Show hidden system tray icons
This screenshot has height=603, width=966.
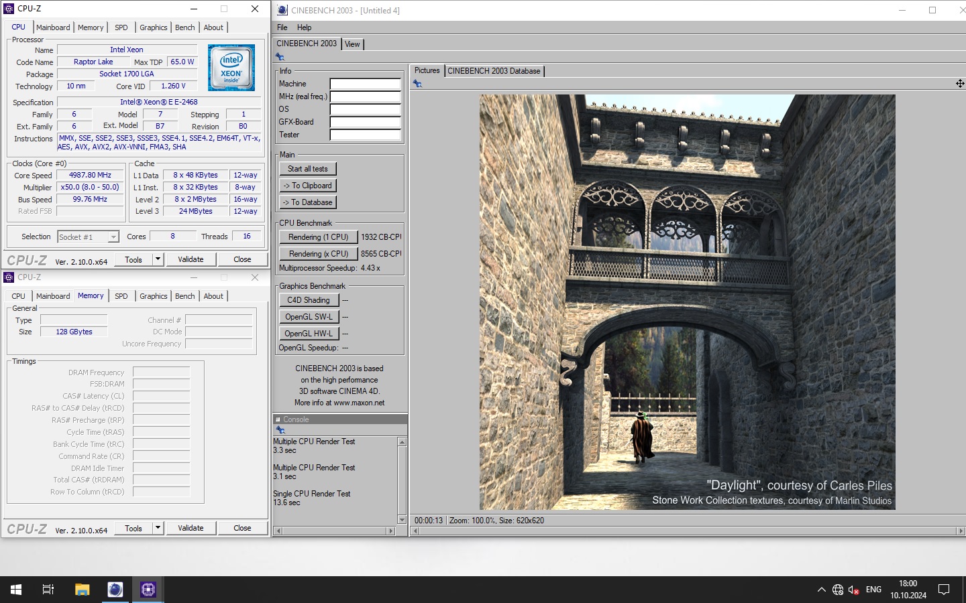(x=821, y=590)
